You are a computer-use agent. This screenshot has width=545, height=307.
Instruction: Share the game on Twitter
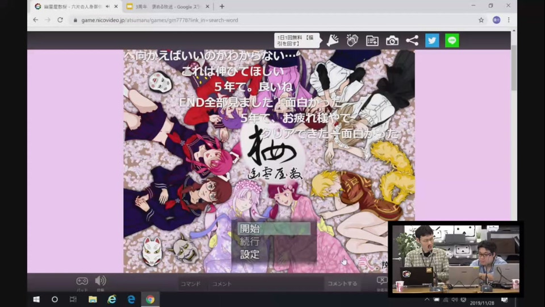(x=432, y=40)
